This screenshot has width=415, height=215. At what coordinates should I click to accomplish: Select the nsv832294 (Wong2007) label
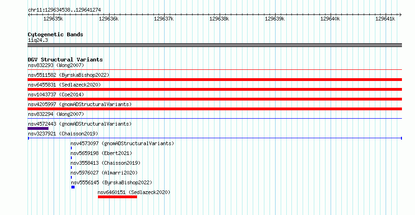56,114
